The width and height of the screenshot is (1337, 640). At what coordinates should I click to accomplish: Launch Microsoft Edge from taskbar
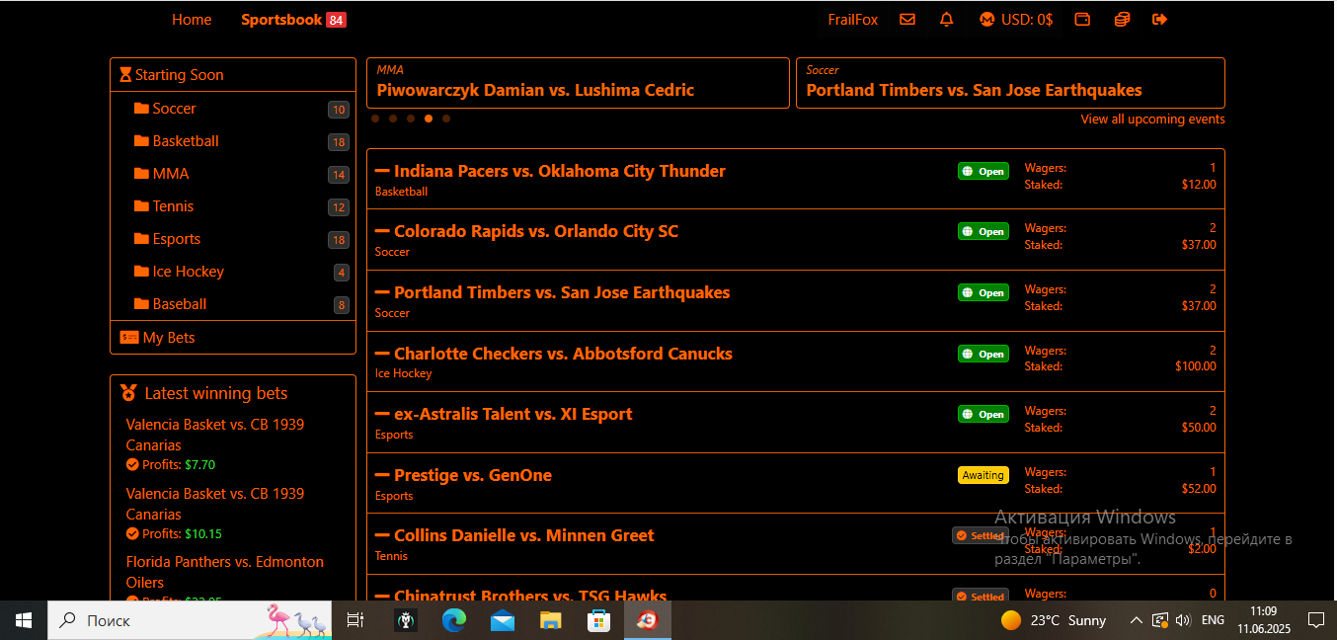click(x=454, y=620)
